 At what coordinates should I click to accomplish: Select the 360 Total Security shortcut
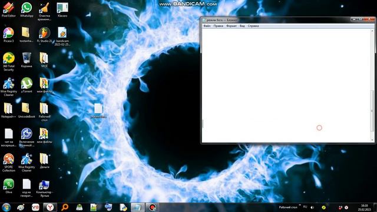pyautogui.click(x=9, y=62)
